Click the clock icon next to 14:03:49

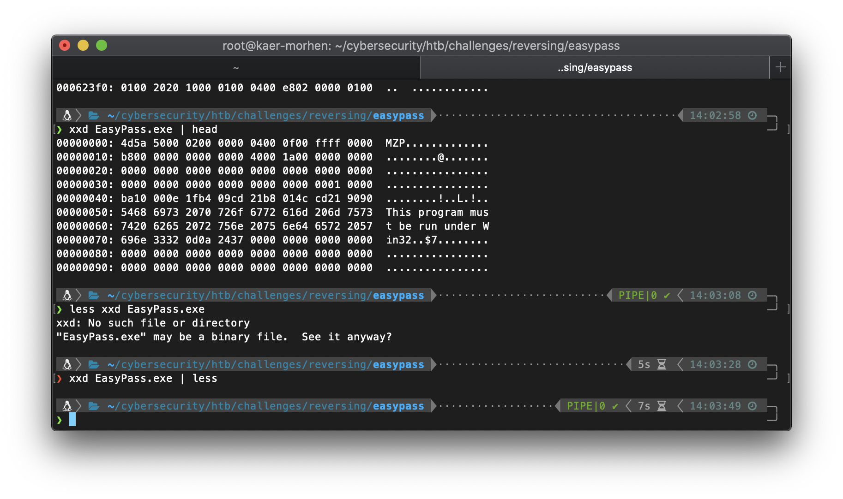pyautogui.click(x=752, y=406)
